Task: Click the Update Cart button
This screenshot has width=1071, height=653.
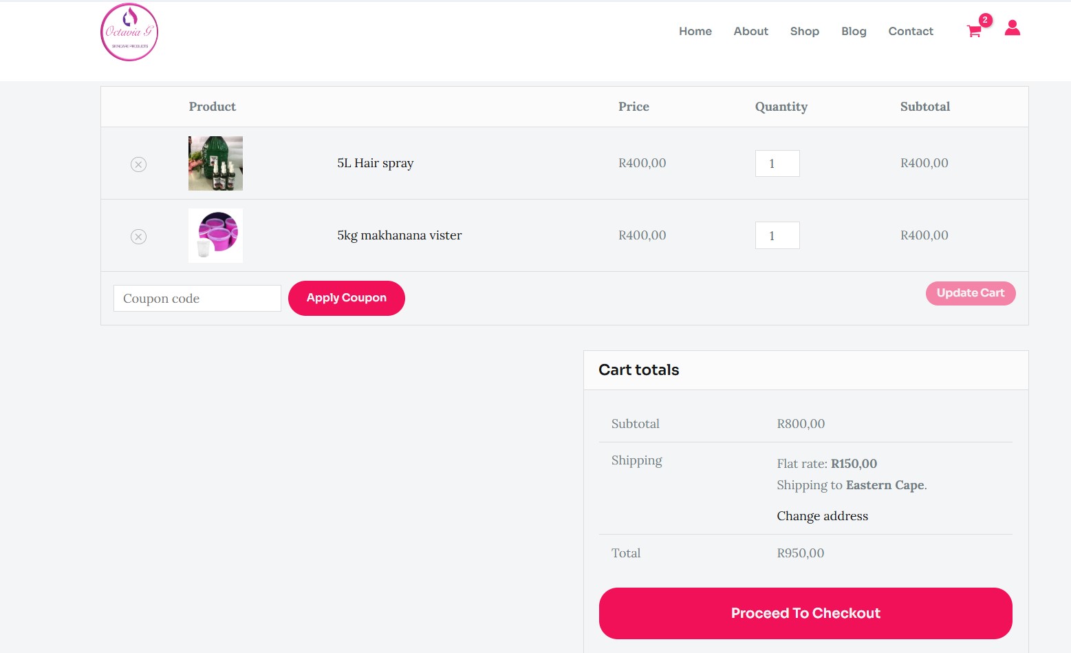Action: point(970,293)
